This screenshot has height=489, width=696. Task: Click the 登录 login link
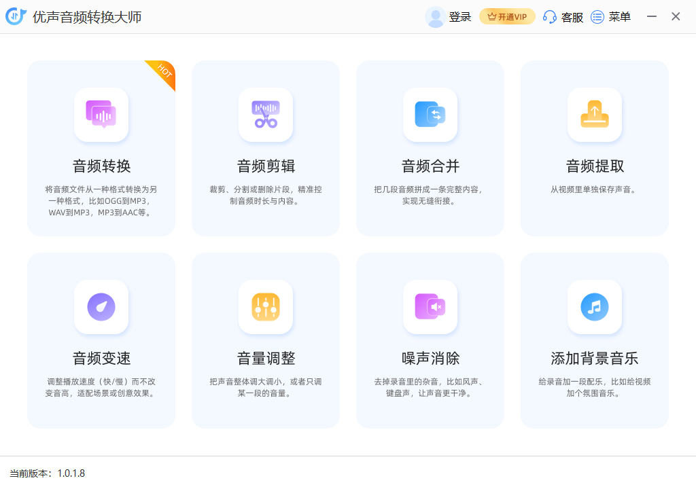click(460, 17)
